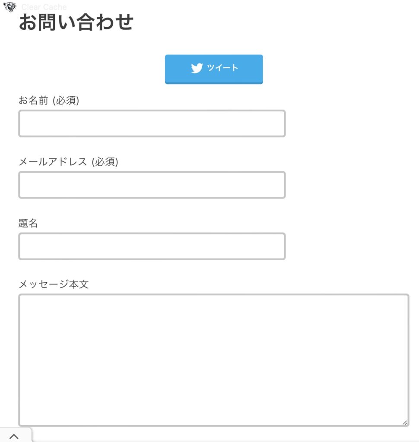This screenshot has width=419, height=442.
Task: Focus the メールアドレス input field
Action: click(x=152, y=185)
